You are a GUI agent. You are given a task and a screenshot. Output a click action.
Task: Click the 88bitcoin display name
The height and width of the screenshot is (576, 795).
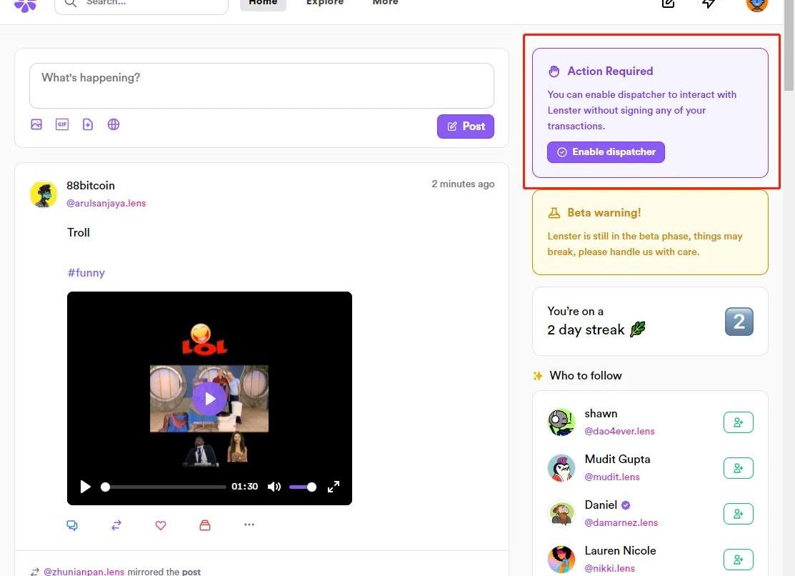91,186
